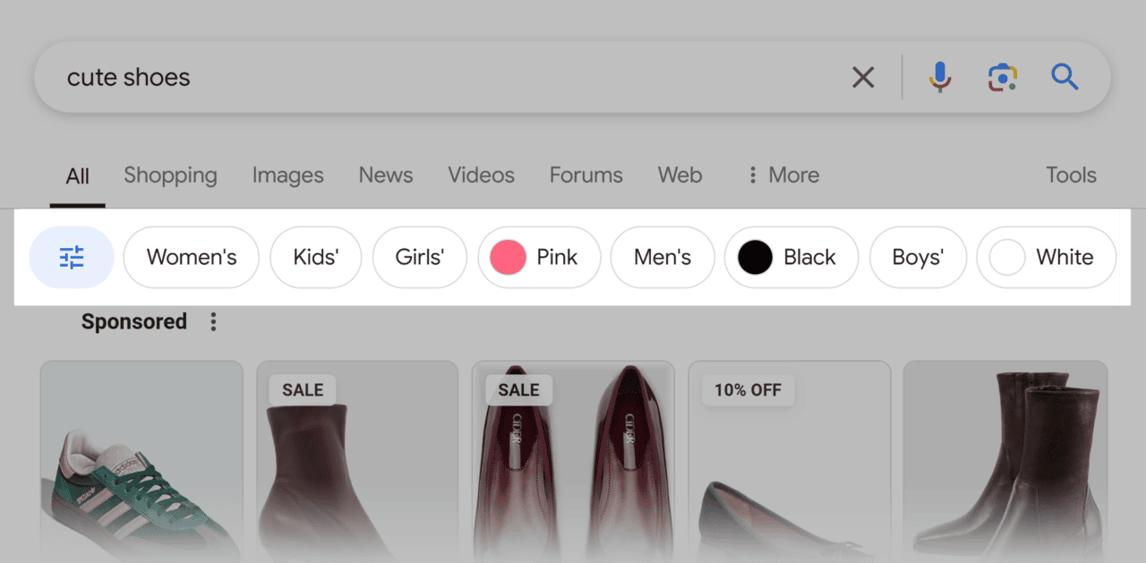Open the Videos search results
The width and height of the screenshot is (1146, 563).
(x=481, y=175)
